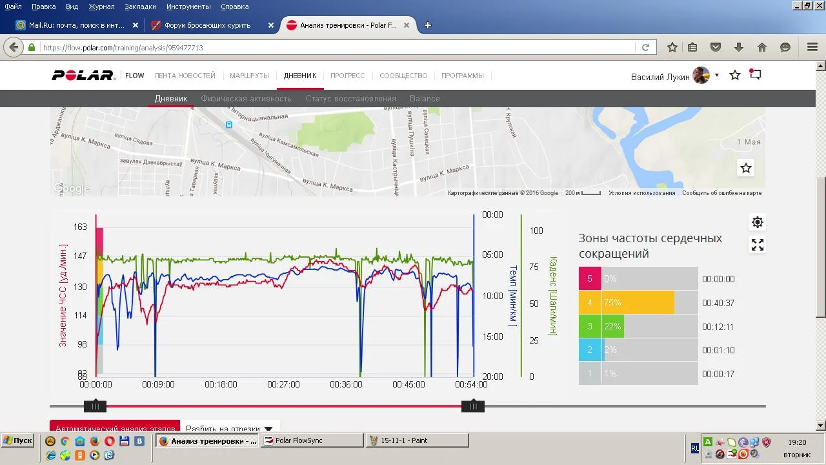Viewport: 826px width, 465px height.
Task: Reload page with the address bar refresh icon
Action: [x=645, y=47]
